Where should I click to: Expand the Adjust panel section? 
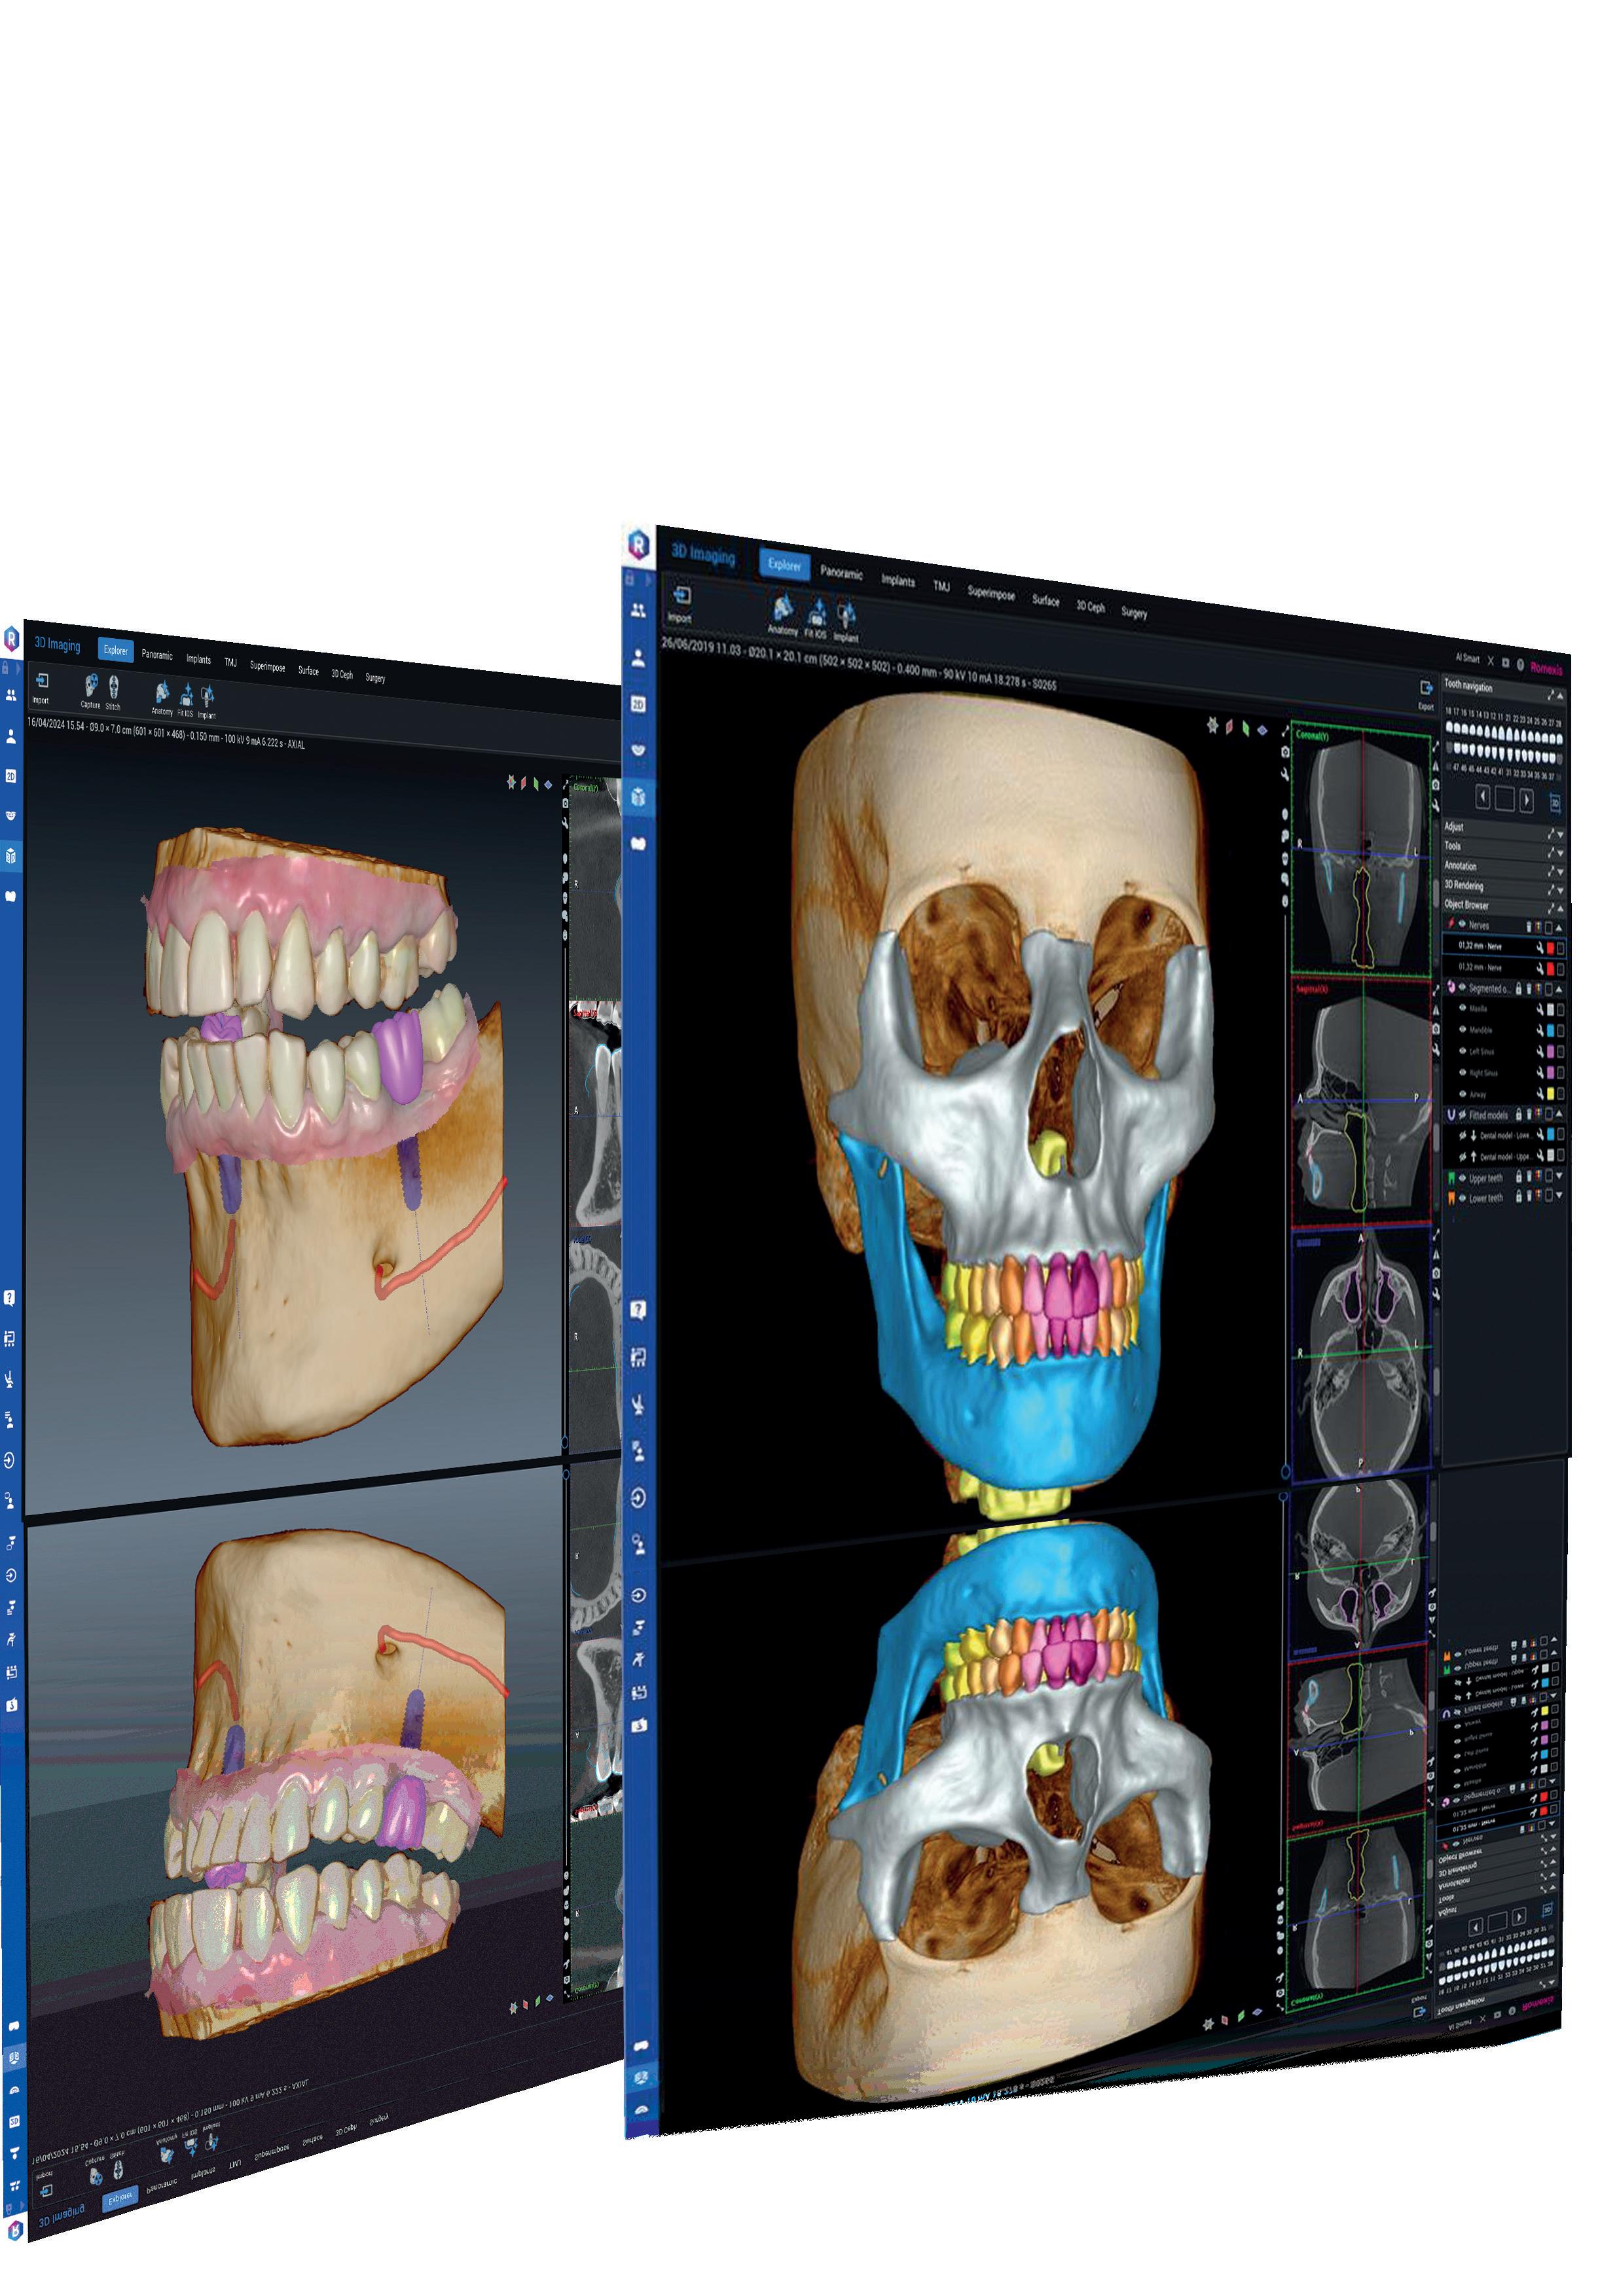coord(1560,835)
